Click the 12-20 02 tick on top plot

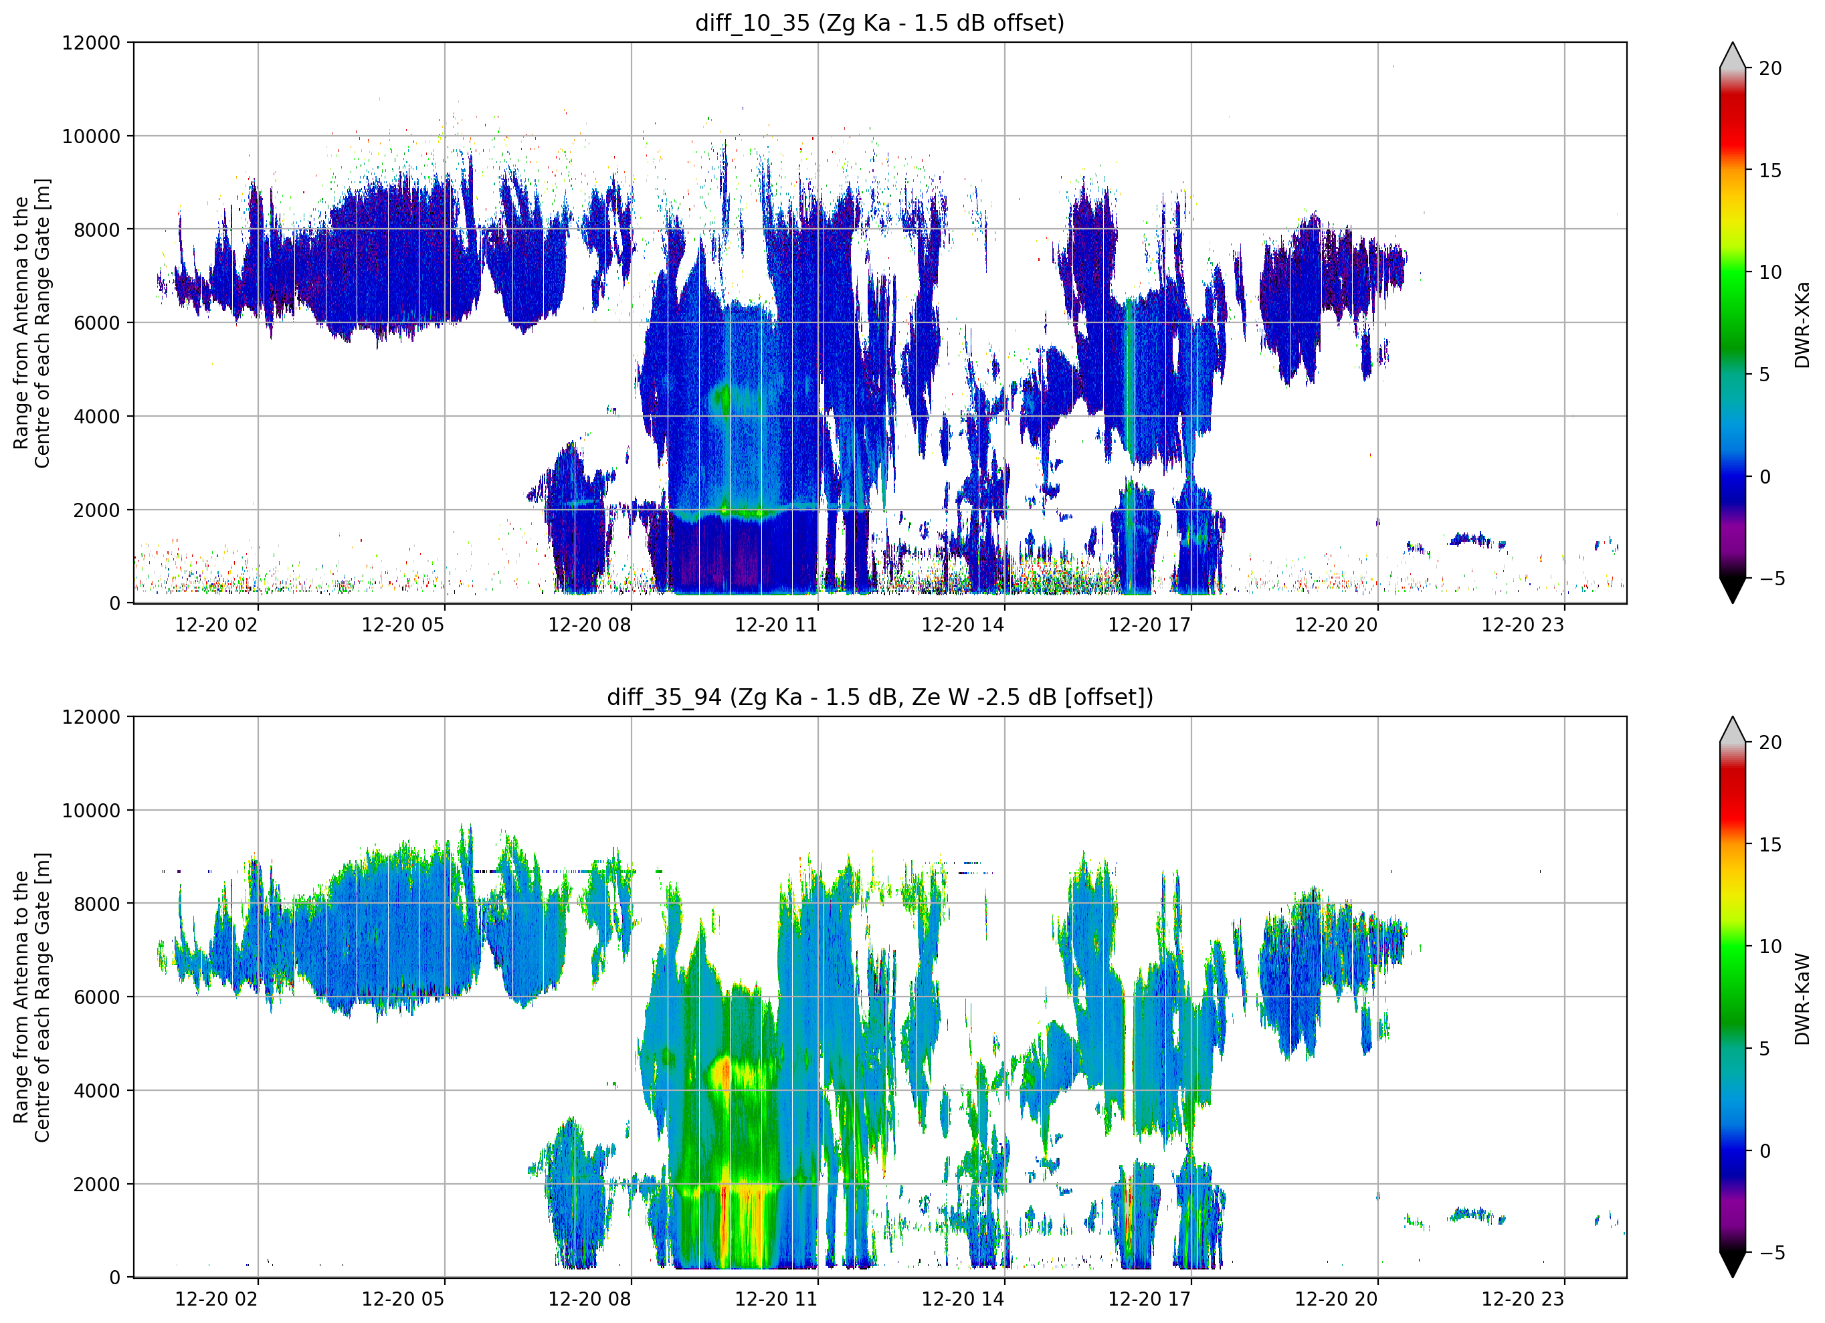[215, 625]
